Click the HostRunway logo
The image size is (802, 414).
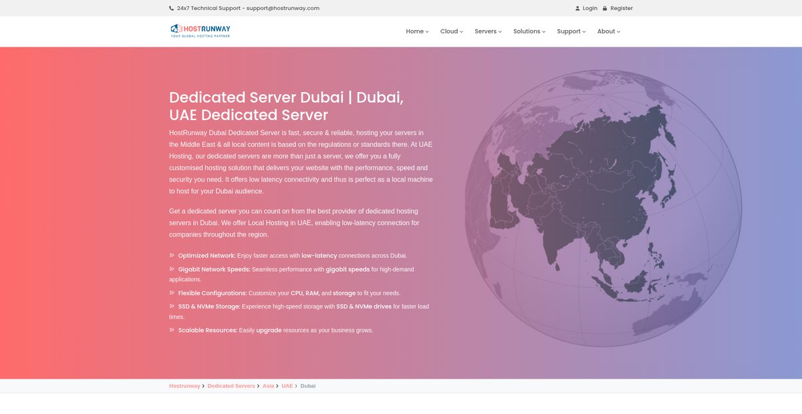coord(200,31)
